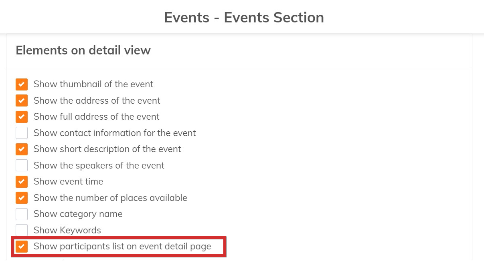This screenshot has height=261, width=484.
Task: Disable Show the address of the event
Action: pyautogui.click(x=22, y=100)
